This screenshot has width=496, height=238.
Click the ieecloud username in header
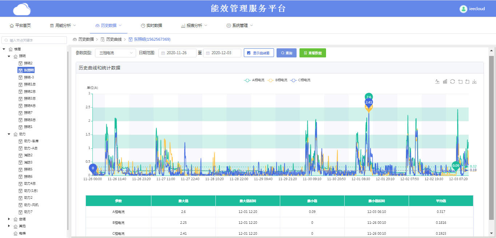pos(477,9)
